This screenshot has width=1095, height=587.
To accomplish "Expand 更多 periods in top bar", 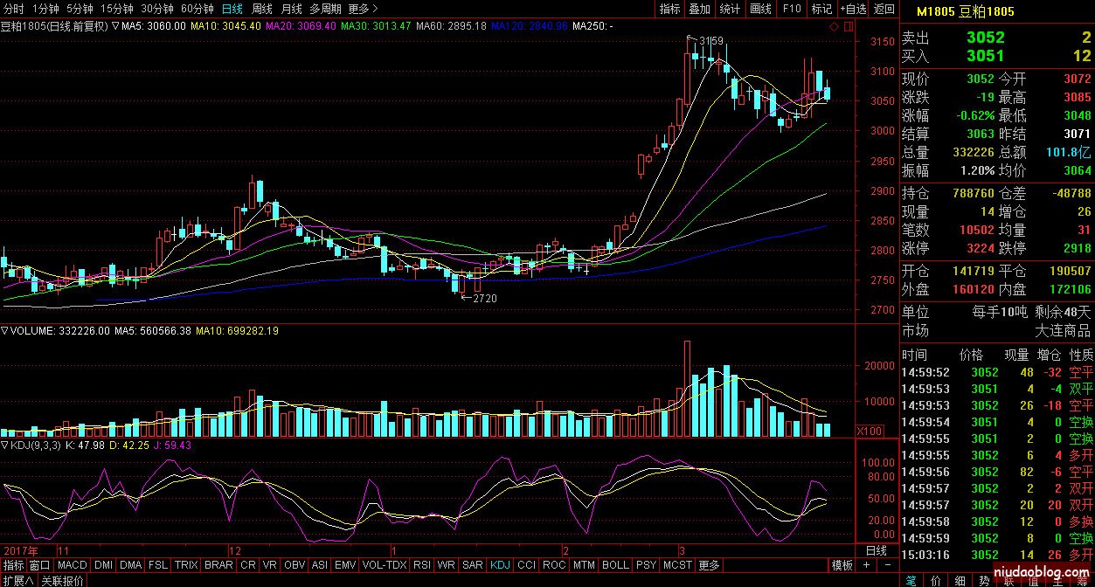I will [x=358, y=9].
